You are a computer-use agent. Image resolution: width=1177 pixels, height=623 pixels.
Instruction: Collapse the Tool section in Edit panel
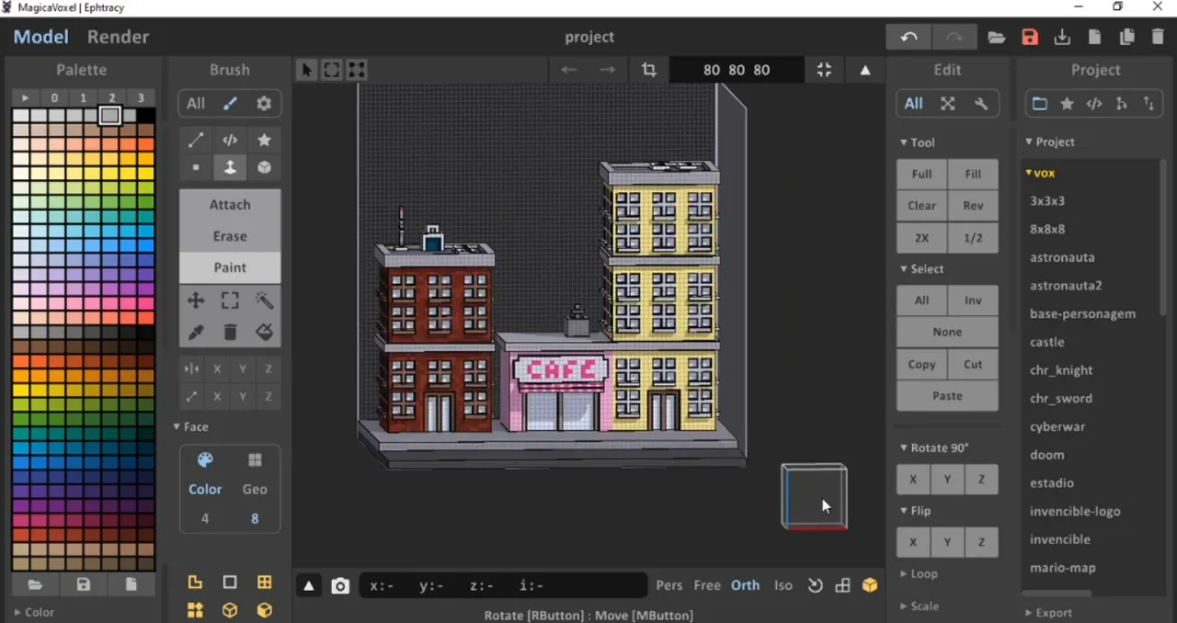tap(917, 142)
